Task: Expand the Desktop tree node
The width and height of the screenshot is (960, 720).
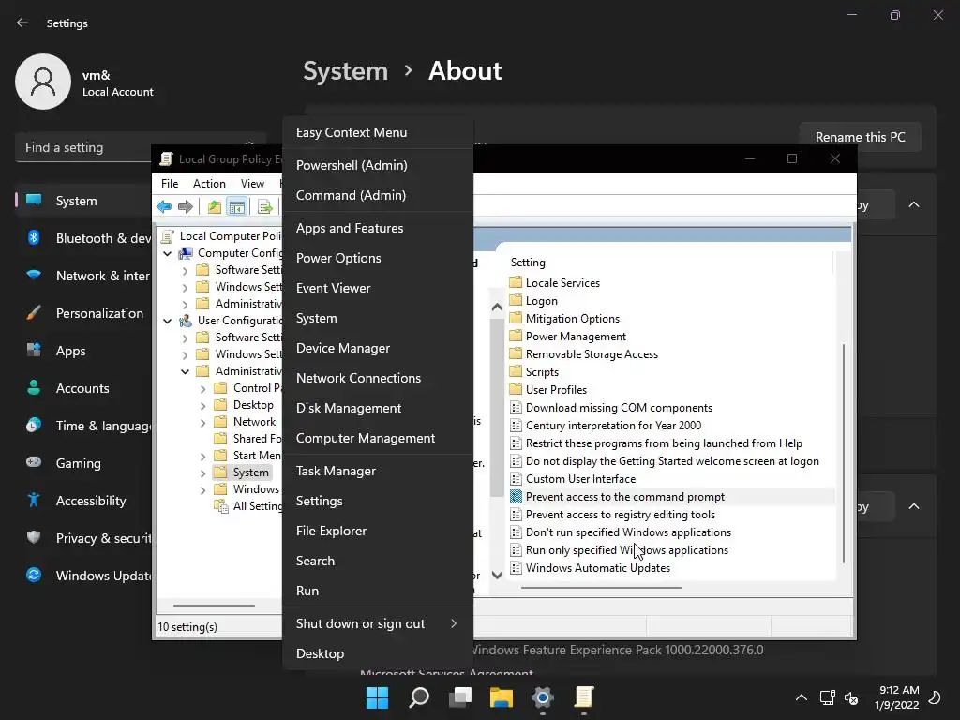Action: point(202,405)
